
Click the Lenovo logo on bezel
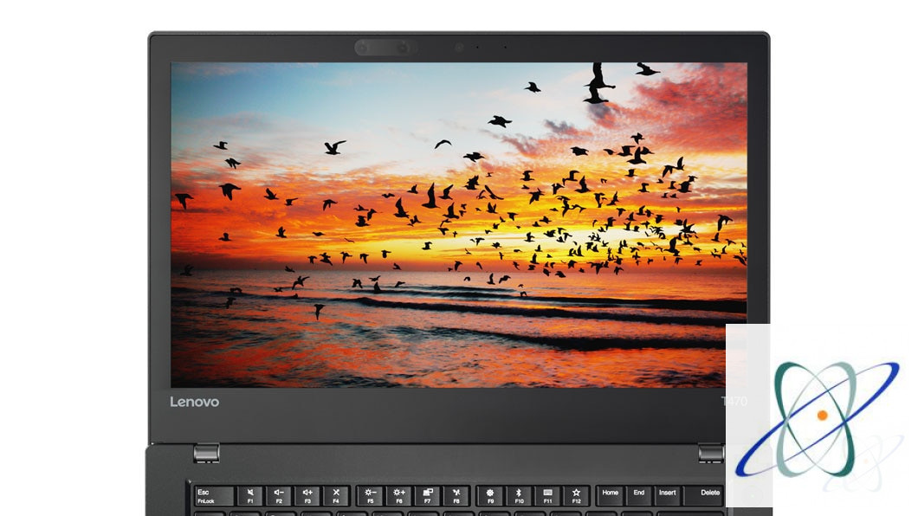(x=194, y=402)
